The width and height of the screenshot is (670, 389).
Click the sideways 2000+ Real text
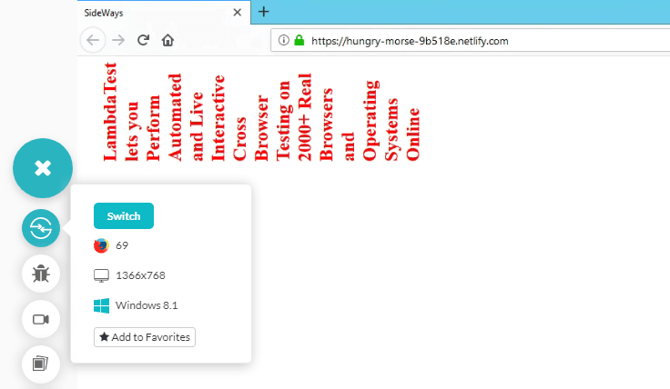click(x=305, y=117)
